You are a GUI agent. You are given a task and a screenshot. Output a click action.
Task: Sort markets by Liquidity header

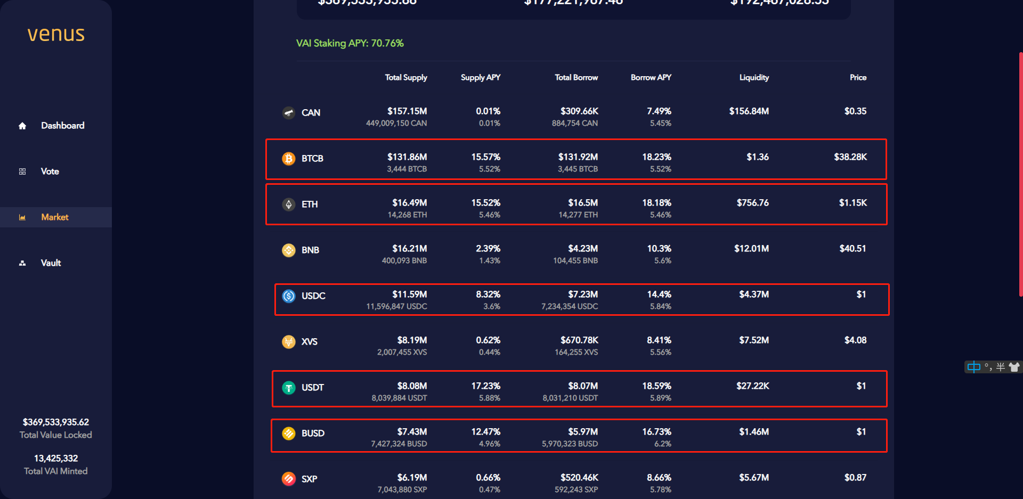tap(754, 78)
